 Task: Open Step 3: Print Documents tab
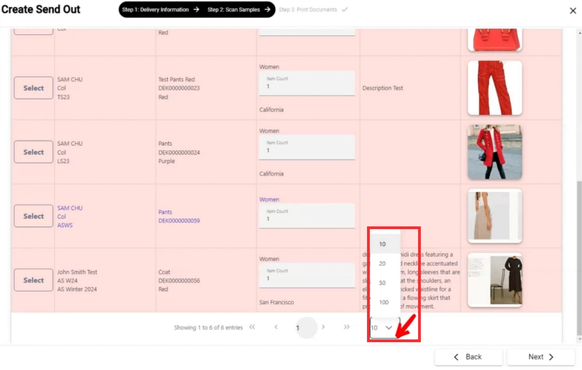[313, 10]
